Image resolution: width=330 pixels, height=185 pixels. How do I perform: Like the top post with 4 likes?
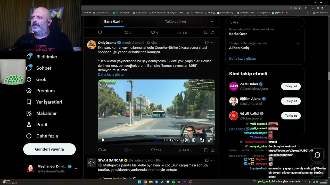[155, 33]
